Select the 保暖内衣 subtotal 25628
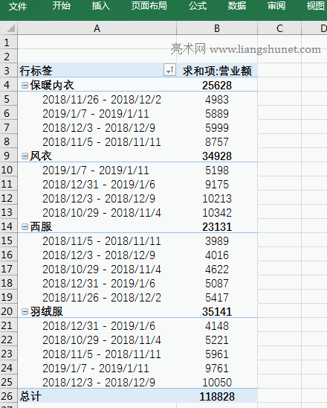 pos(217,85)
